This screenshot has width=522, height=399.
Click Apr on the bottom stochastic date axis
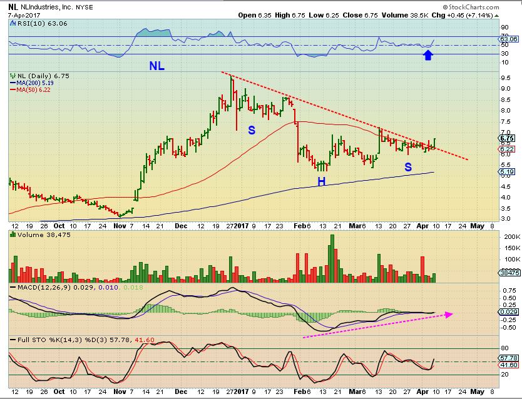(422, 391)
